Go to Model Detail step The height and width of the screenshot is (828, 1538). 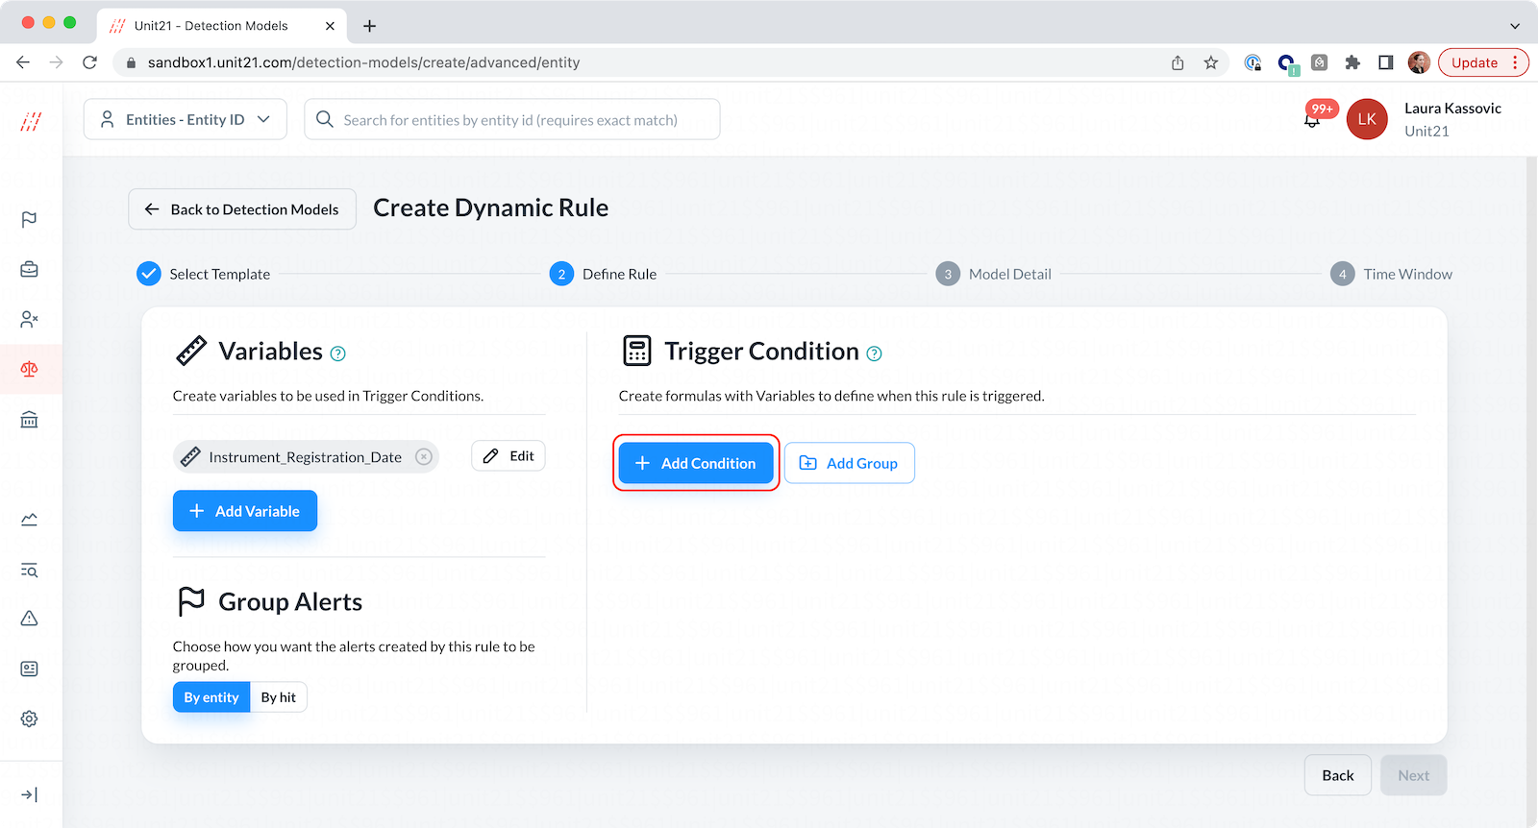(994, 274)
